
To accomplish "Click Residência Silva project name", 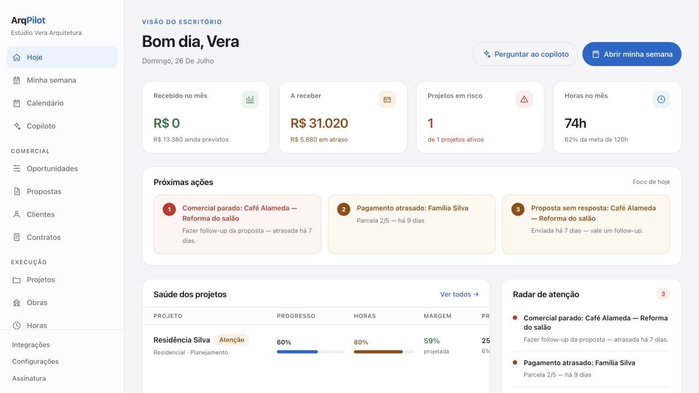I will click(182, 340).
